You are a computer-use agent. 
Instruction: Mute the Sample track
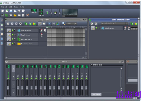point(12,35)
